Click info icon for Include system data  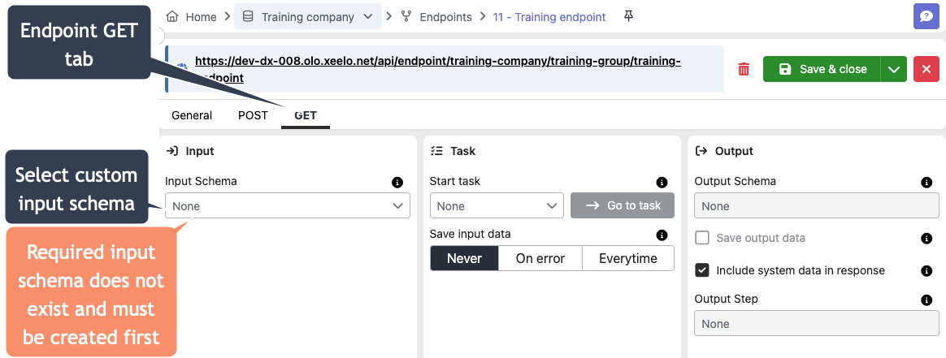[926, 271]
